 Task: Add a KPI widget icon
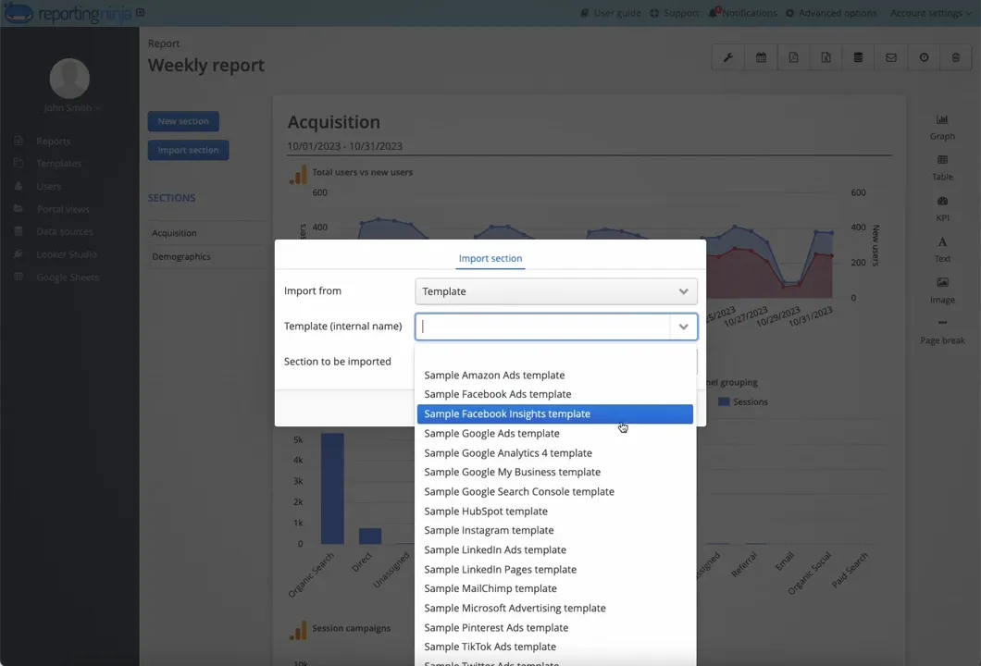pyautogui.click(x=942, y=202)
